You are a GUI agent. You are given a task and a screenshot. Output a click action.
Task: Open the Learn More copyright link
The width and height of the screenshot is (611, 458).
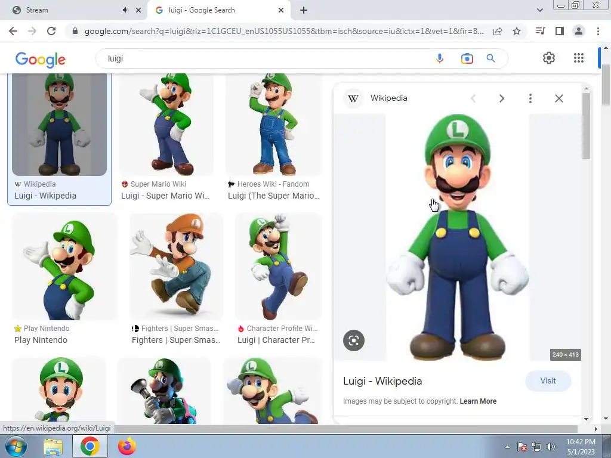point(478,401)
